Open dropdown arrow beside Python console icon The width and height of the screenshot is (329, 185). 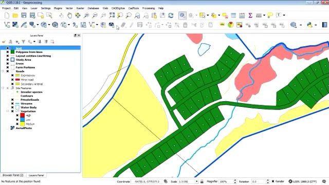click(x=316, y=25)
